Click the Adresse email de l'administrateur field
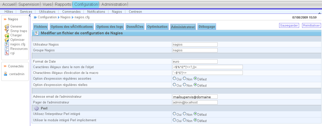 195,97
